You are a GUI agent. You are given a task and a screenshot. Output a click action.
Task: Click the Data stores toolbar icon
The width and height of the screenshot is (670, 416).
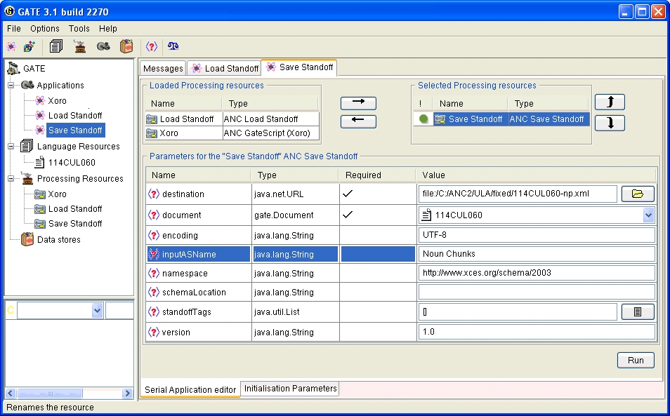126,46
